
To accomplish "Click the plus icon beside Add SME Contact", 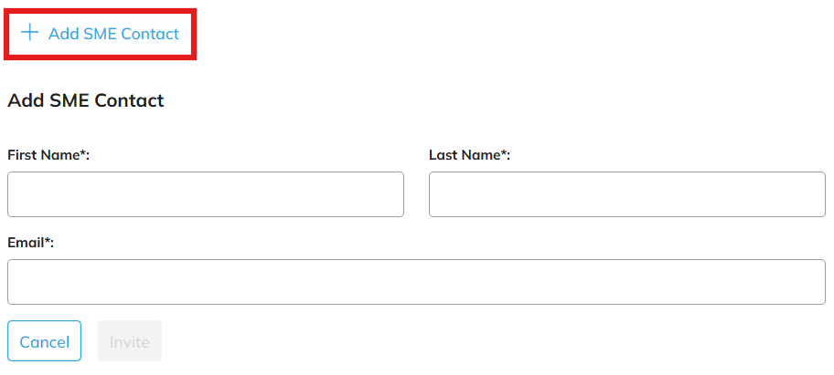I will coord(30,33).
